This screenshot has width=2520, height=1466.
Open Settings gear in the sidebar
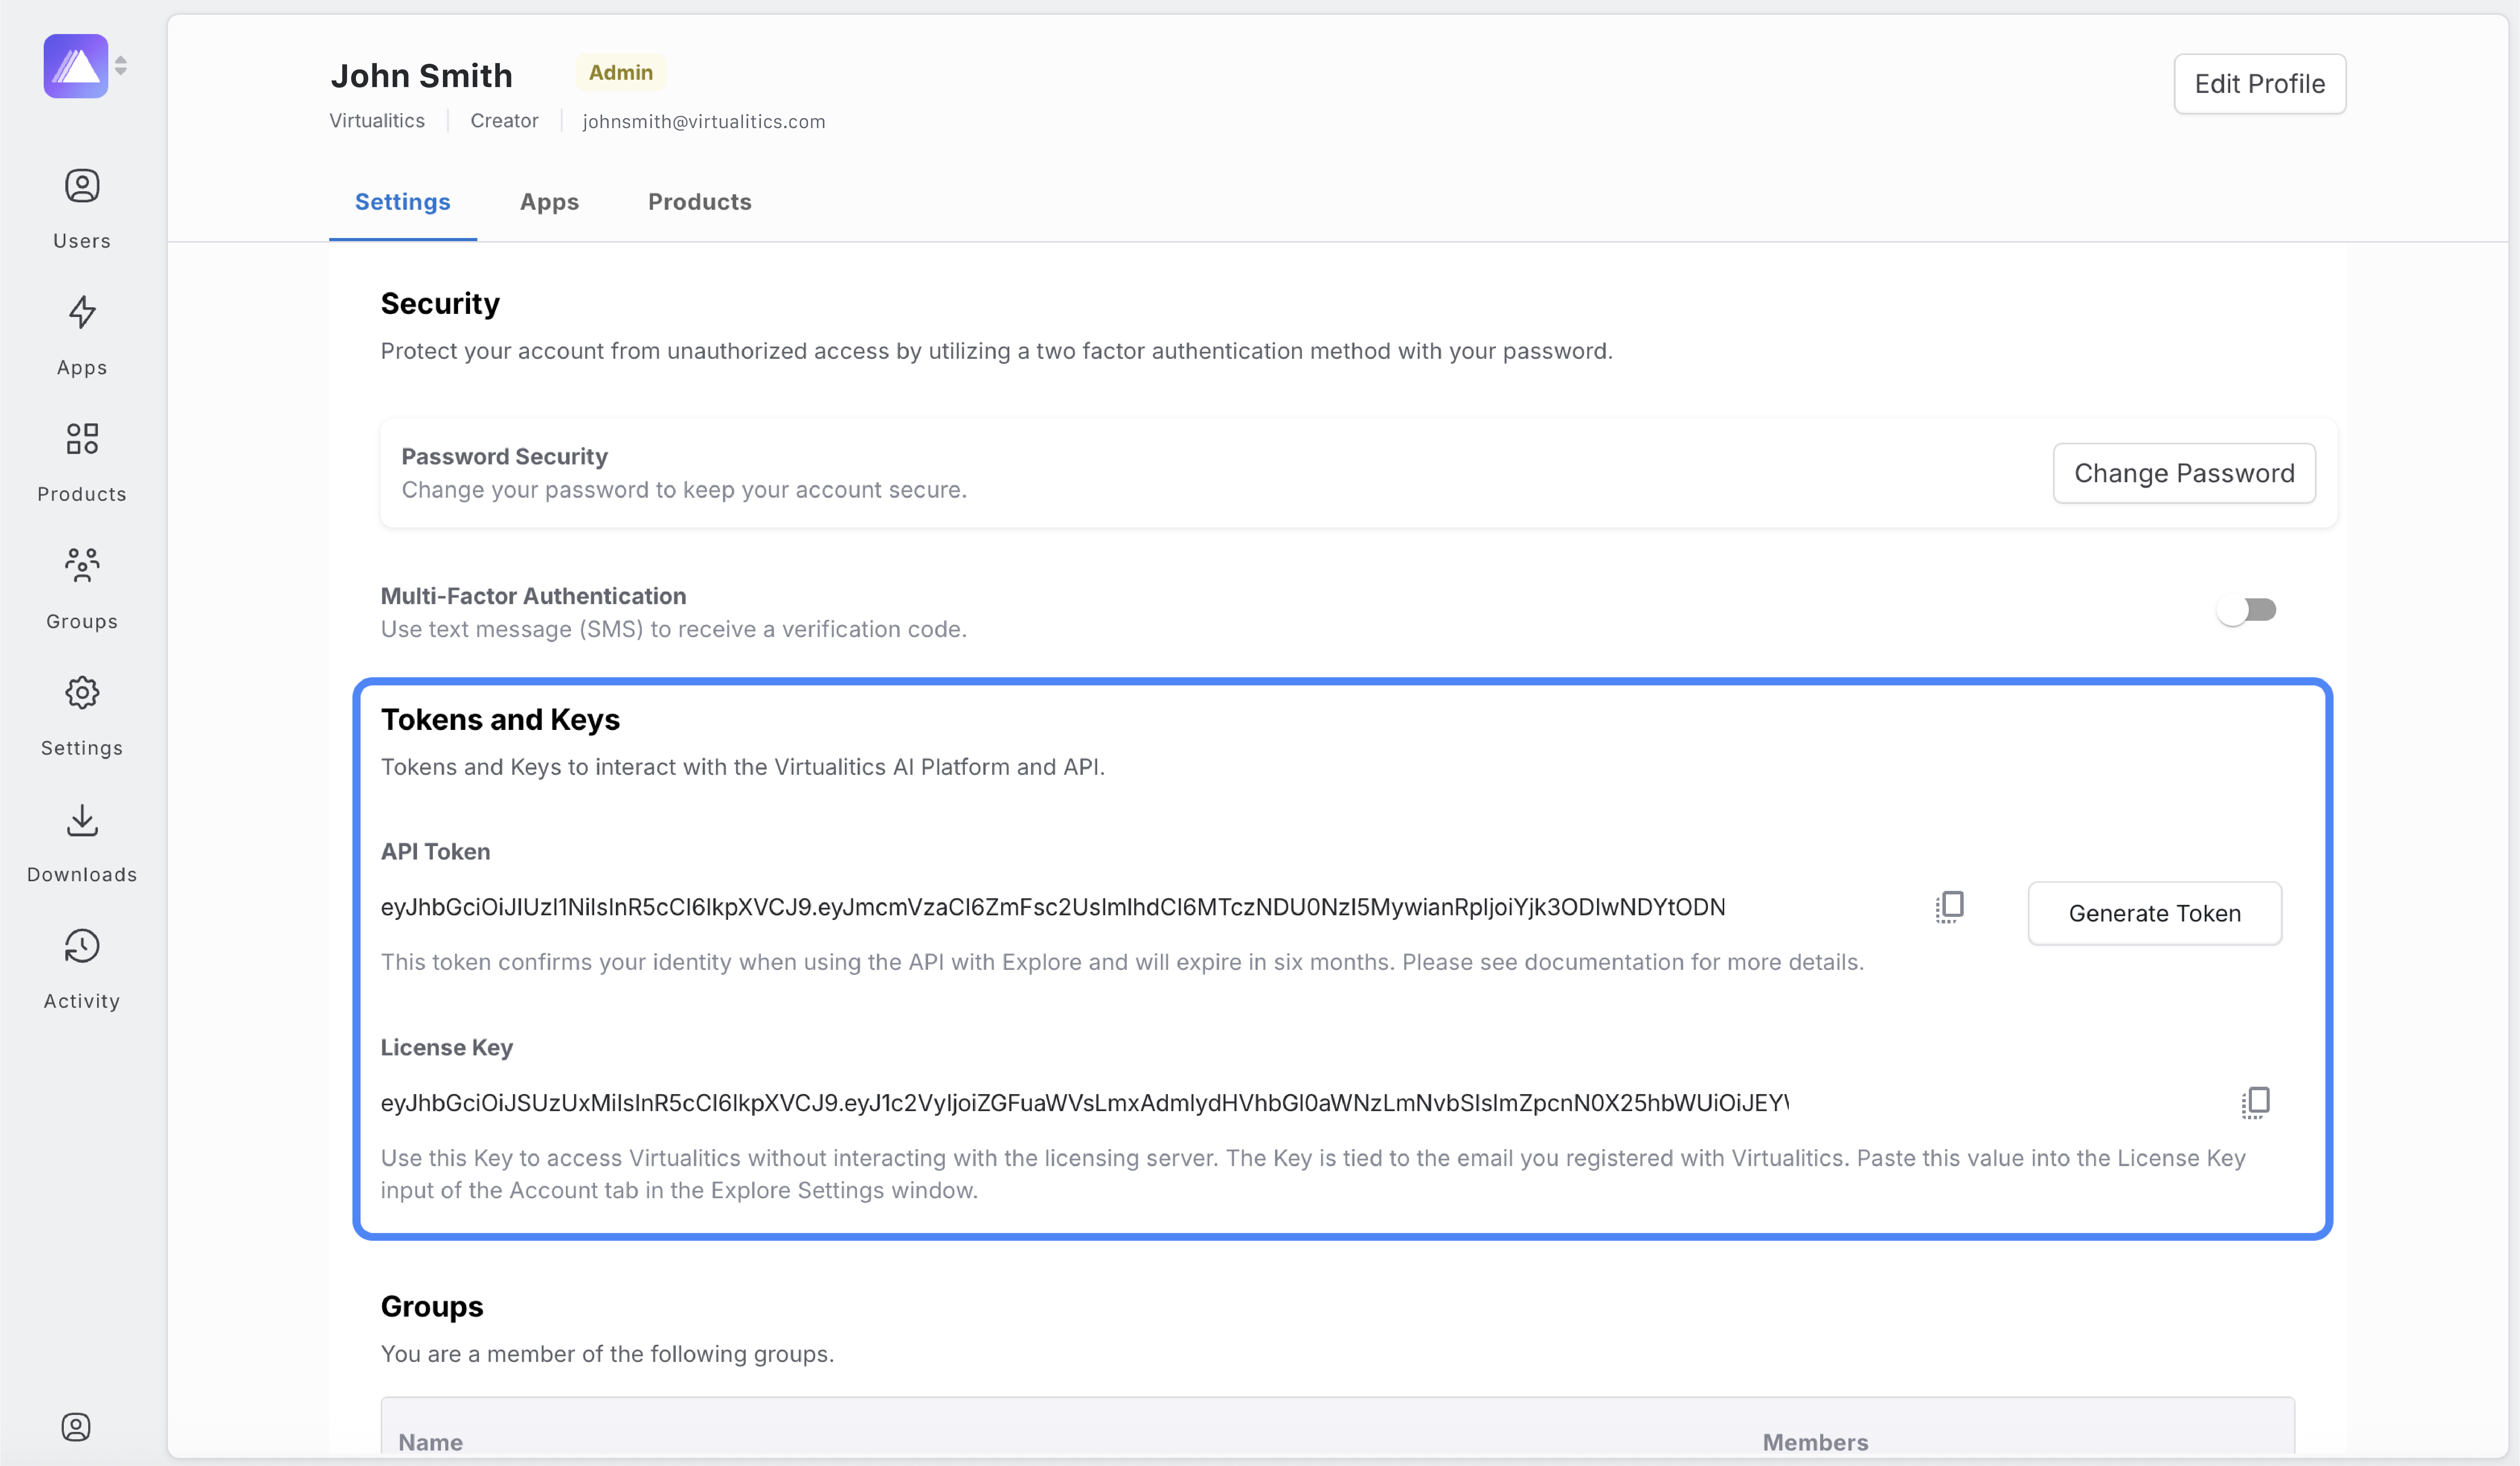coord(82,716)
